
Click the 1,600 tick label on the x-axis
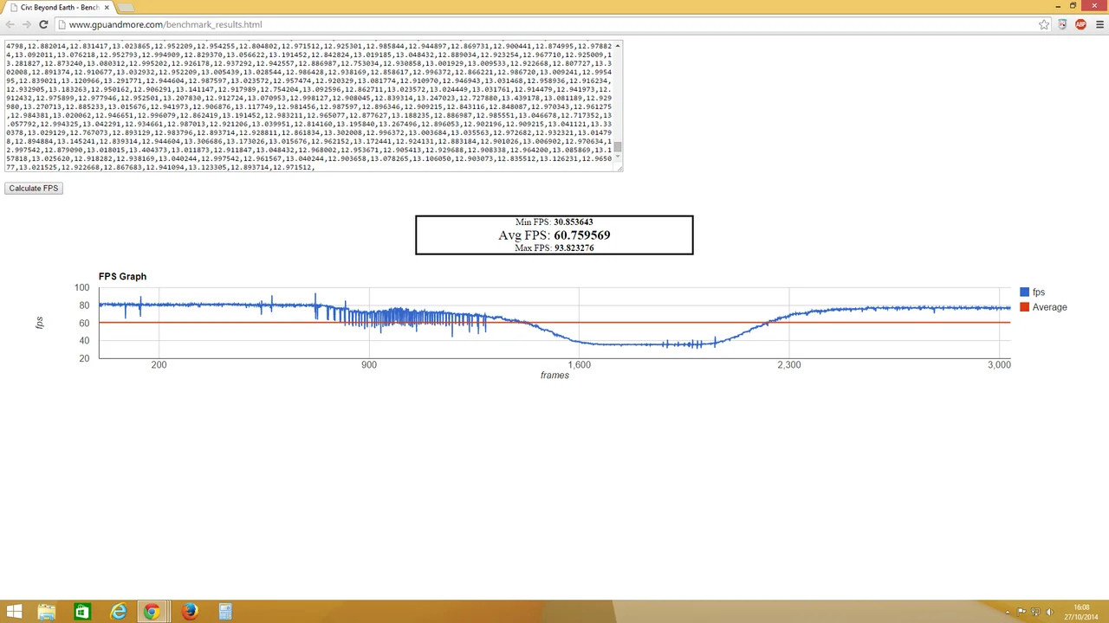pos(579,365)
